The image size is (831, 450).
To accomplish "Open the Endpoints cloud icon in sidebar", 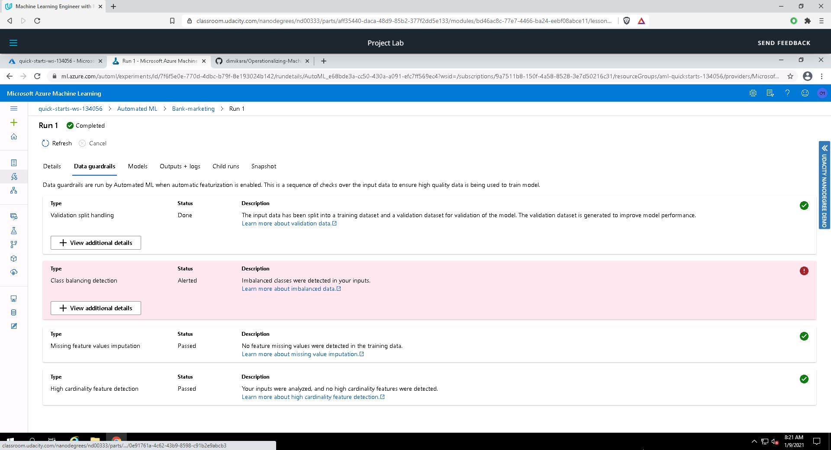I will point(14,272).
